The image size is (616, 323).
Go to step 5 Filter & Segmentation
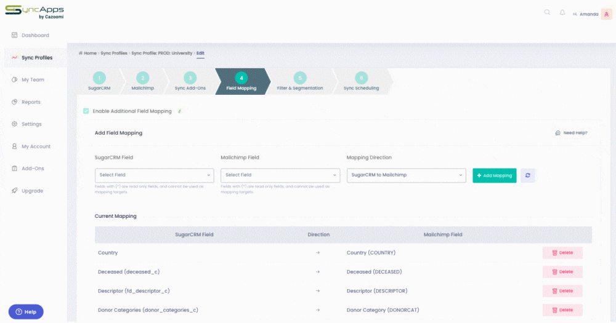point(300,82)
